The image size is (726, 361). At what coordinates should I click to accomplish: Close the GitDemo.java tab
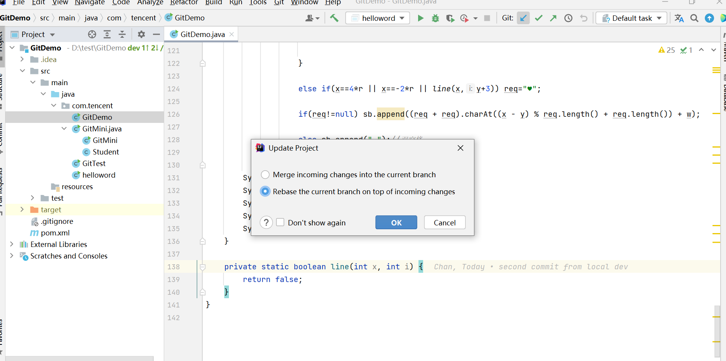[232, 34]
